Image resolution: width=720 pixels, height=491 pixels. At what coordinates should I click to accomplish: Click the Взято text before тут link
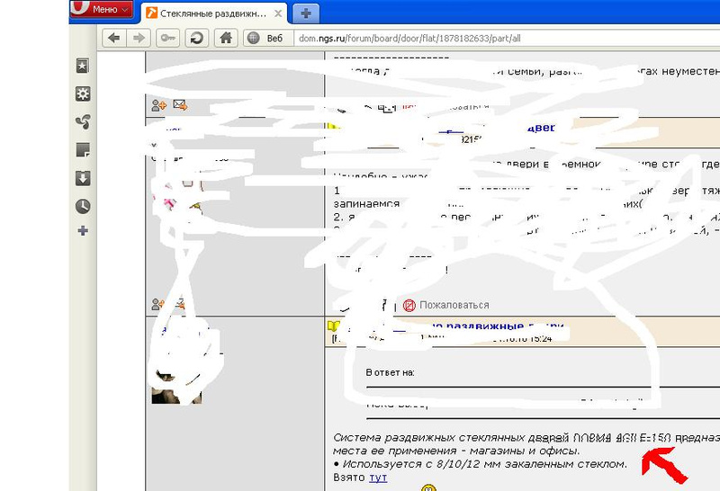click(x=349, y=478)
